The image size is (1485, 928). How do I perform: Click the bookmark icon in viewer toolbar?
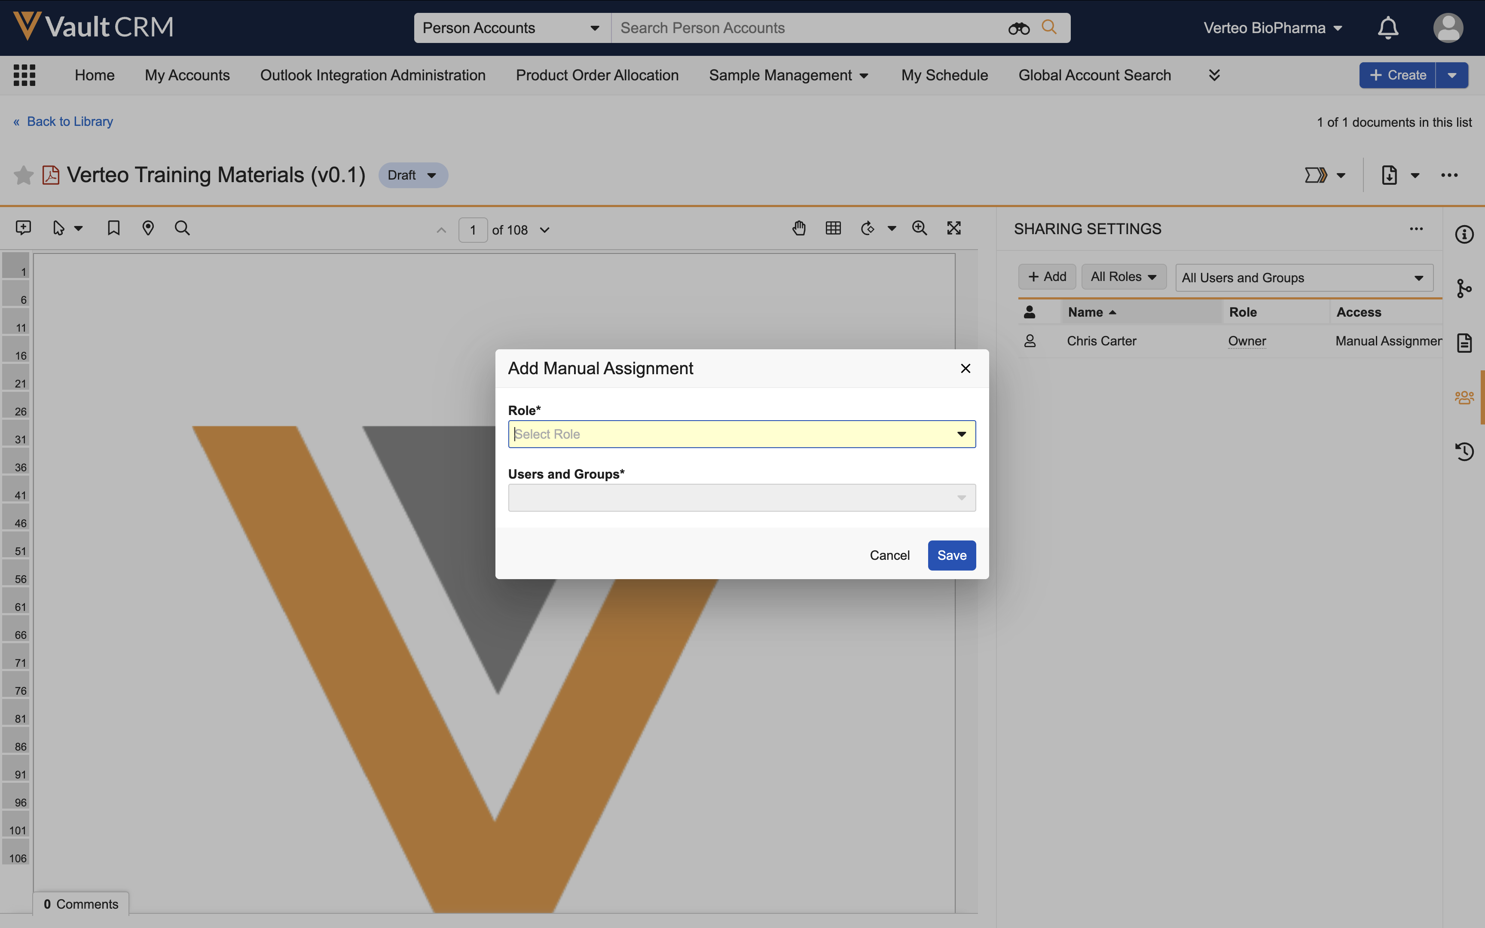coord(113,228)
